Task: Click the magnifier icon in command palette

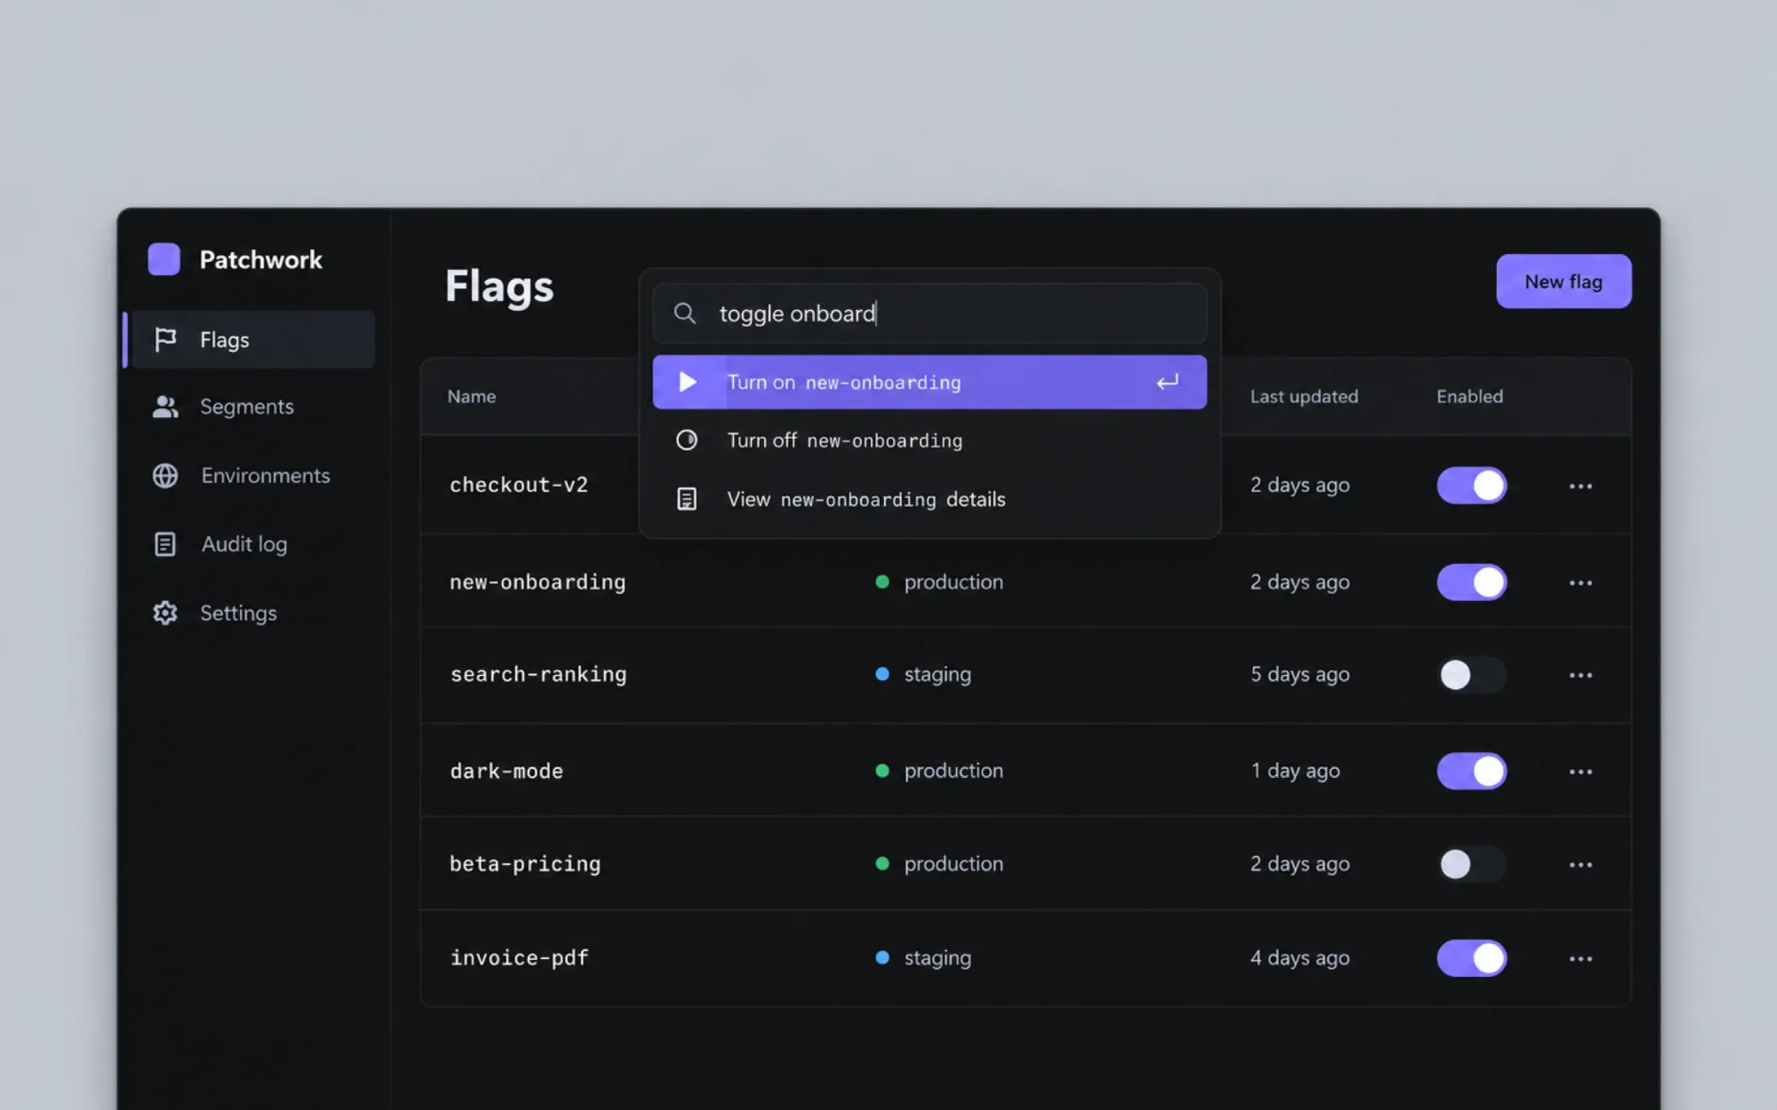Action: [x=684, y=313]
